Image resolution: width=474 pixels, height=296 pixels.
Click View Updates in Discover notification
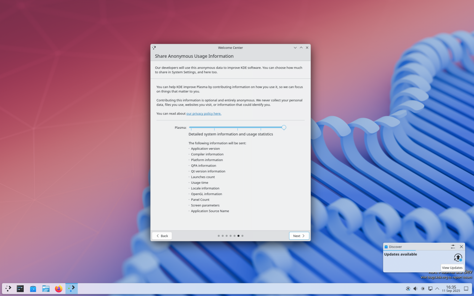pos(452,268)
